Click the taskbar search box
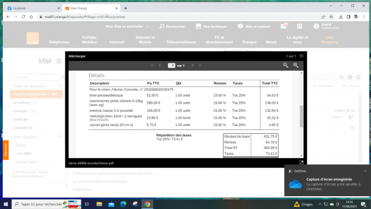Viewport: 371px width, 209px height. 46,204
